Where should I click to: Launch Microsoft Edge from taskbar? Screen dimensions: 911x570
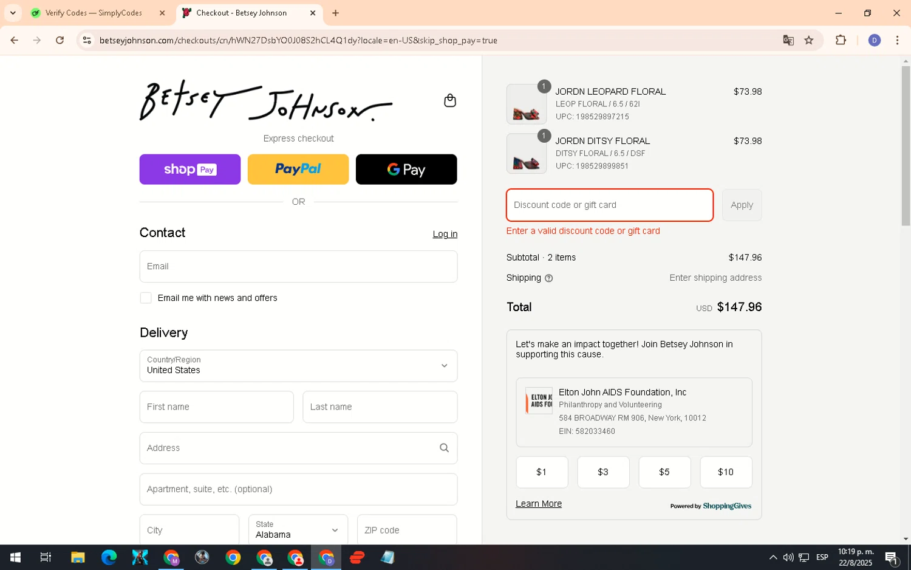109,557
